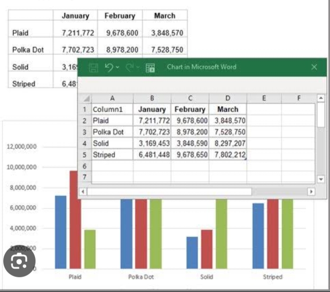Click the blue January bar for Plaid
The height and width of the screenshot is (292, 330).
61,231
